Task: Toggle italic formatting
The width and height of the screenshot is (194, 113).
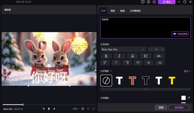Action: point(119,56)
